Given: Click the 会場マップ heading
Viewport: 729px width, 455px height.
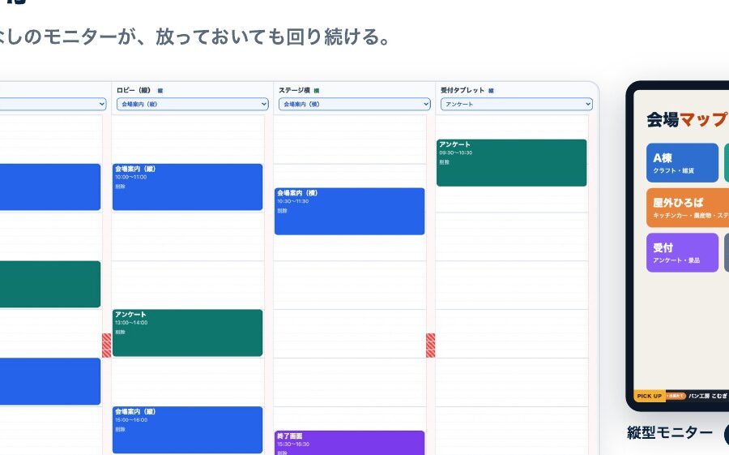Looking at the screenshot, I should (x=687, y=120).
